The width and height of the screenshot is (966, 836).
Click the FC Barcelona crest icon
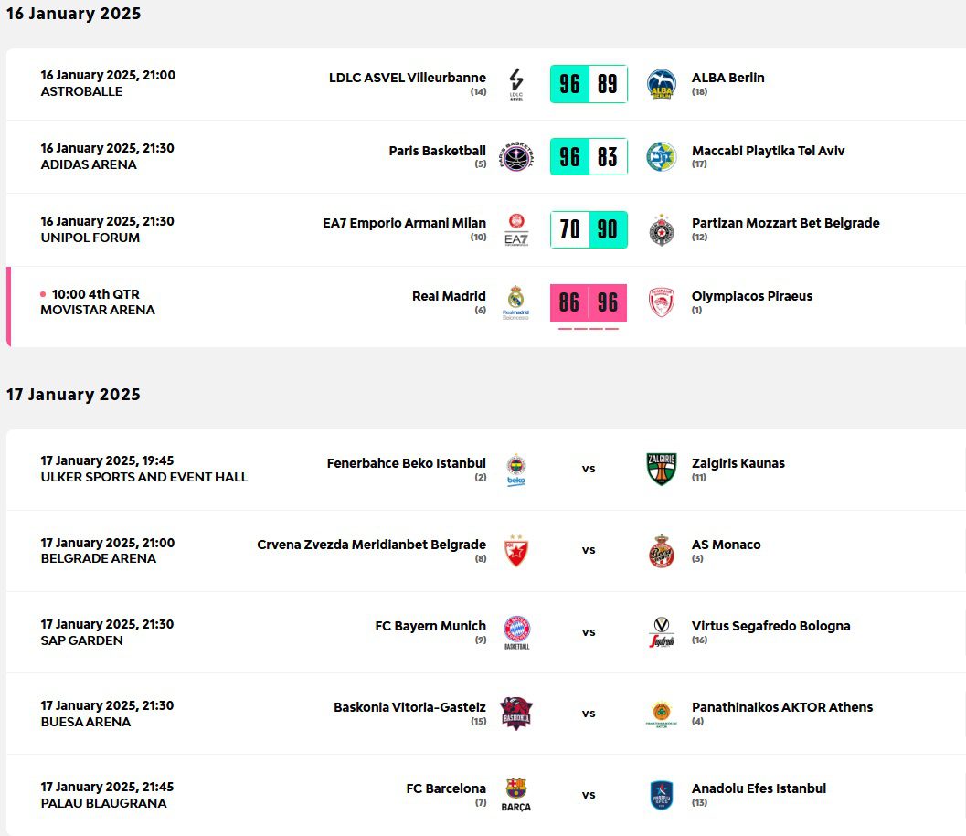point(516,794)
